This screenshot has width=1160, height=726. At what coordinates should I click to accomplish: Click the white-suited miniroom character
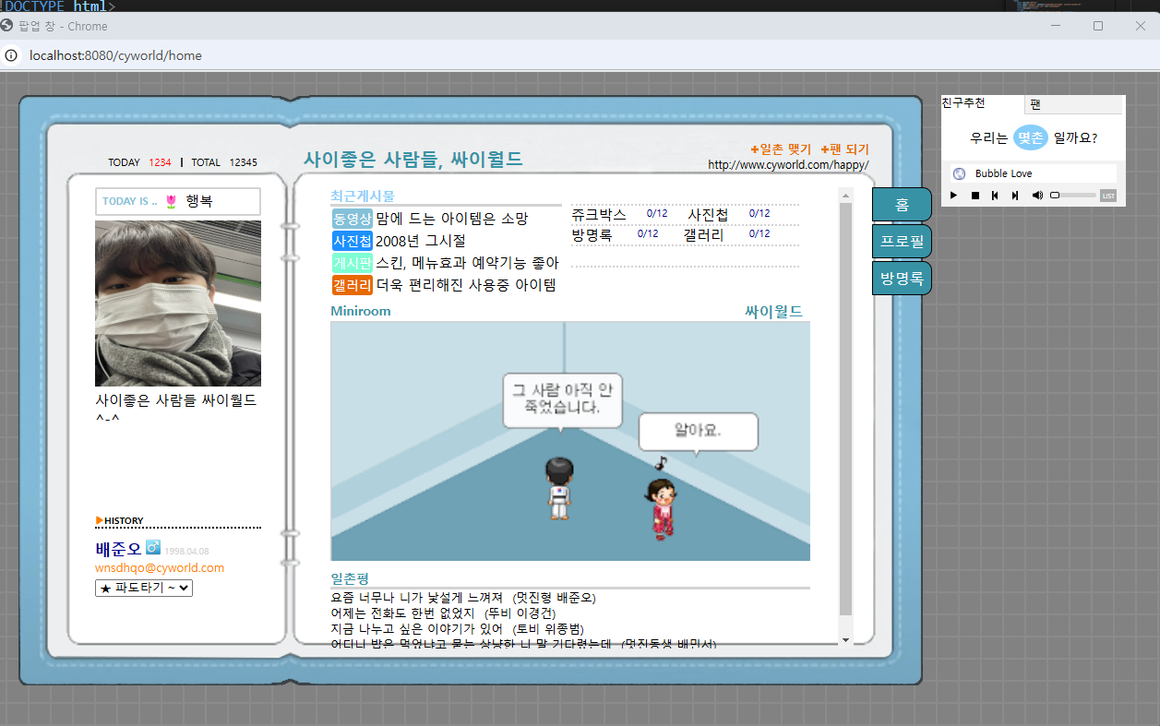coord(558,489)
